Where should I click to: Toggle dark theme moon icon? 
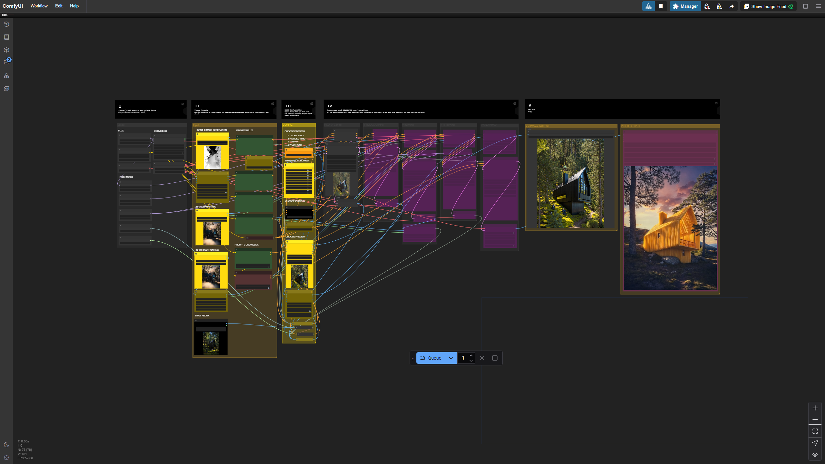[6, 445]
